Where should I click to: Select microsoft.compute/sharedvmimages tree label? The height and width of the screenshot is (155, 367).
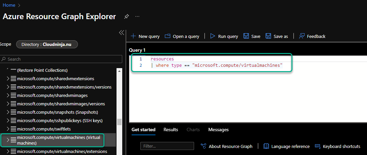click(x=52, y=95)
